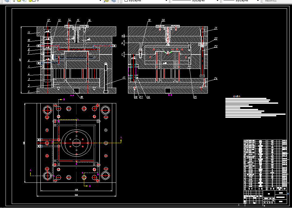Click the layer lock padlock icon
Screen dimensions: 292x208
coord(30,1)
